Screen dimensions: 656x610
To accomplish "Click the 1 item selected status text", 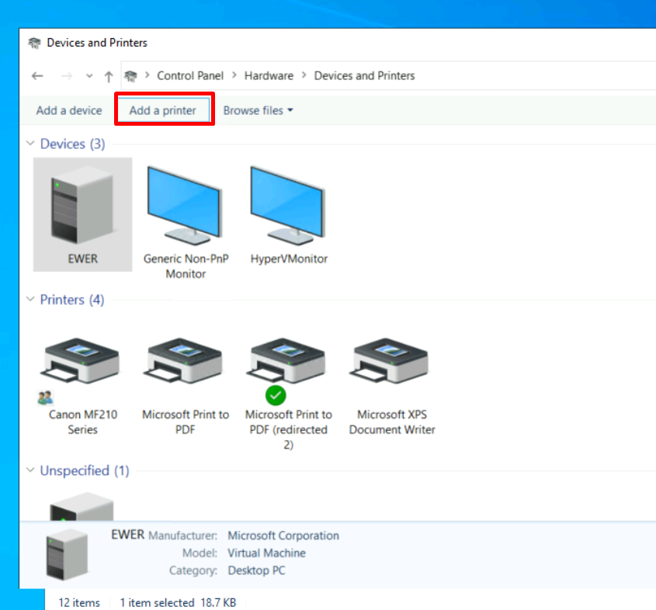I will point(157,602).
